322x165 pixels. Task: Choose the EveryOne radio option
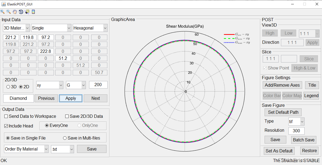[x=47, y=126]
